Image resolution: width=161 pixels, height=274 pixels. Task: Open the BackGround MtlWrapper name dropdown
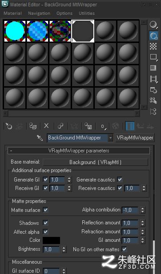pyautogui.click(x=110, y=138)
